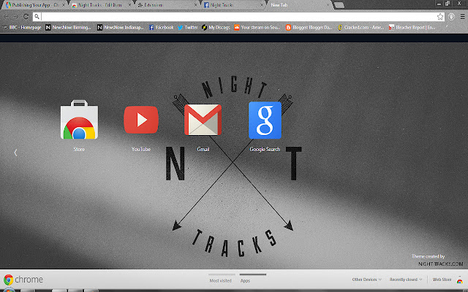Click the NIGHTTRACKS.COM theme credit

(x=440, y=264)
